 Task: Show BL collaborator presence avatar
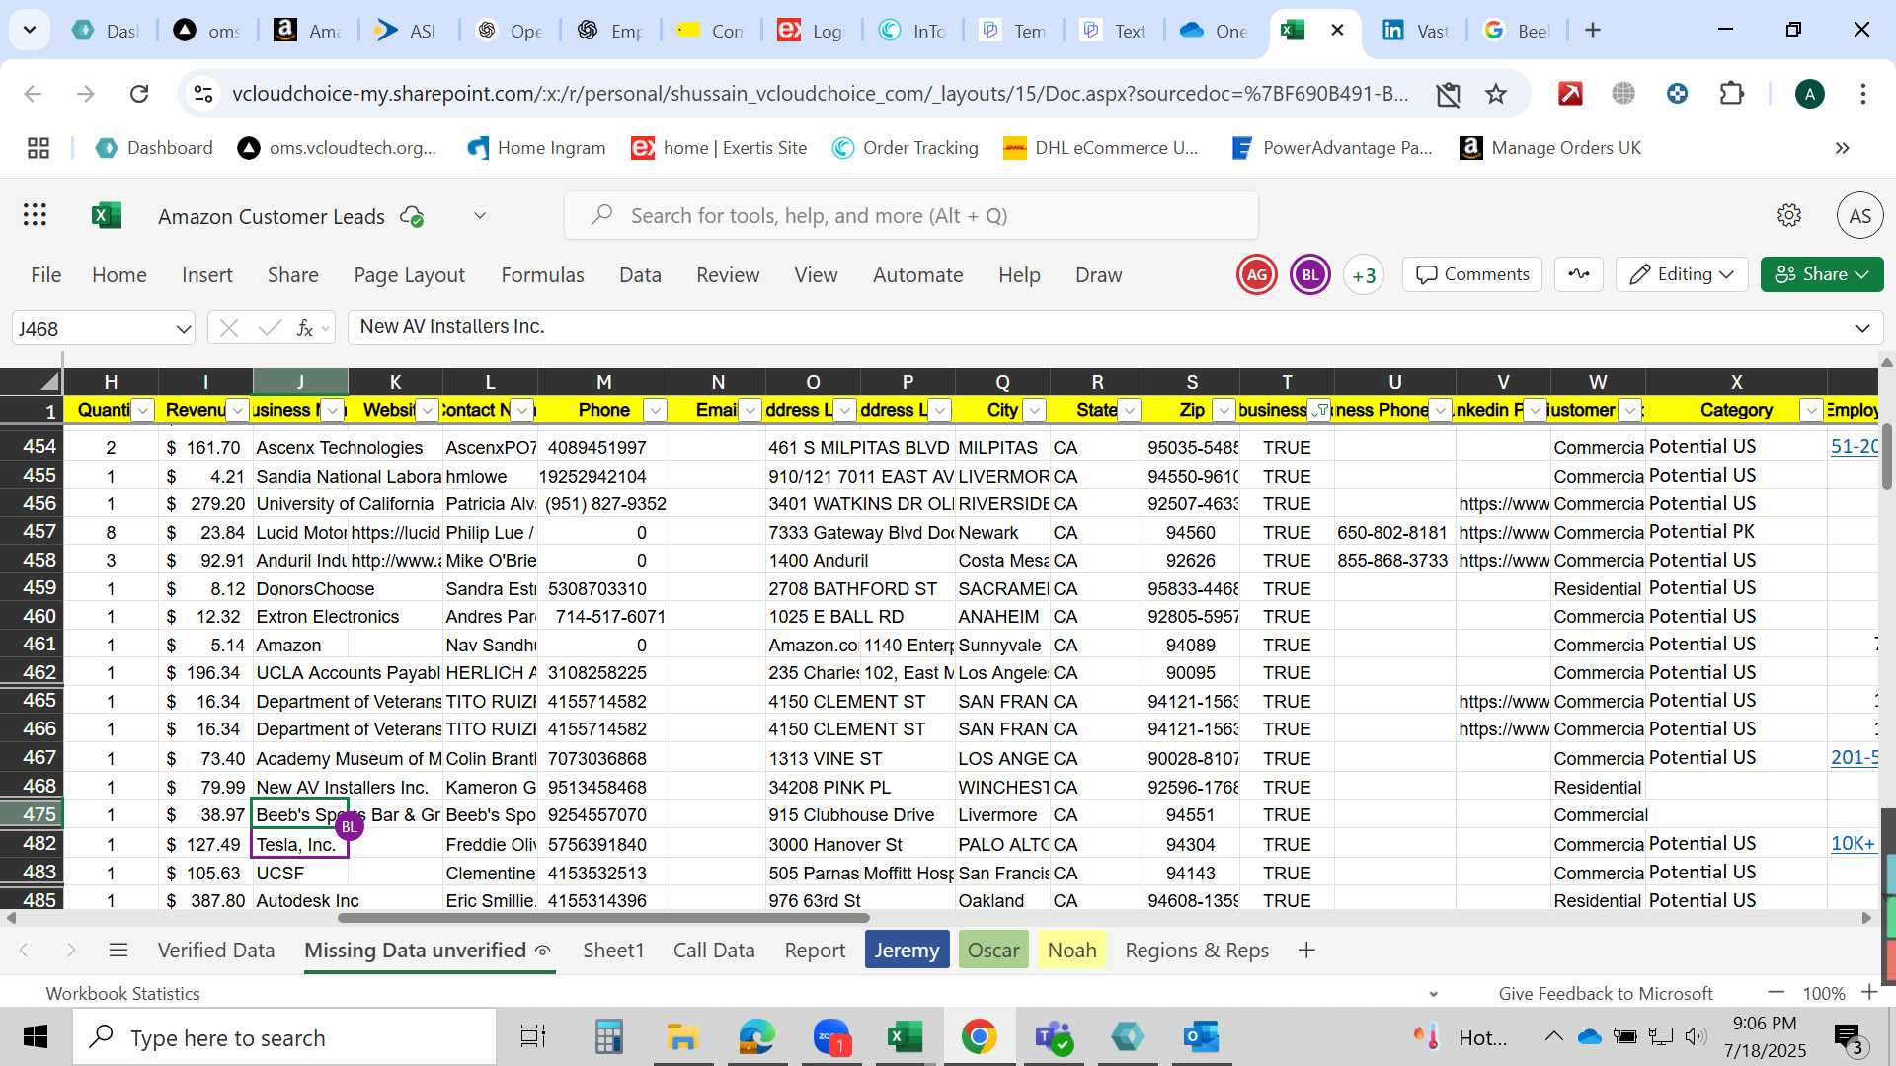[1309, 275]
